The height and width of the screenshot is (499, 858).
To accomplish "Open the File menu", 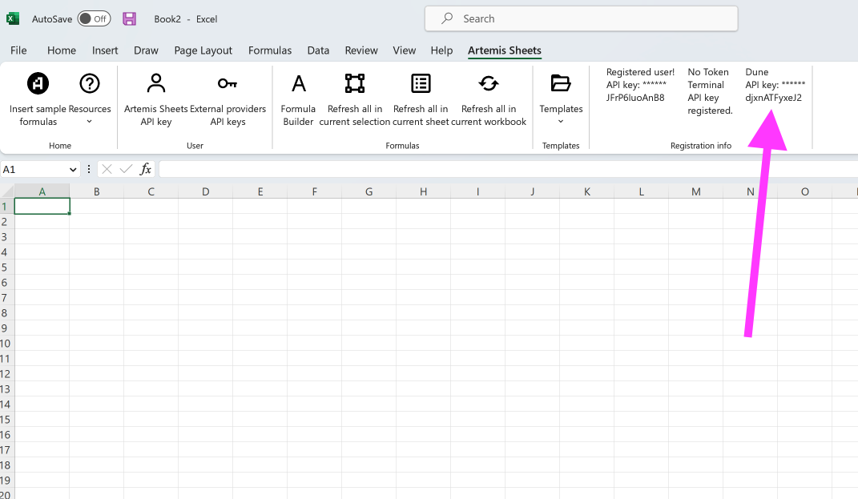I will [18, 50].
